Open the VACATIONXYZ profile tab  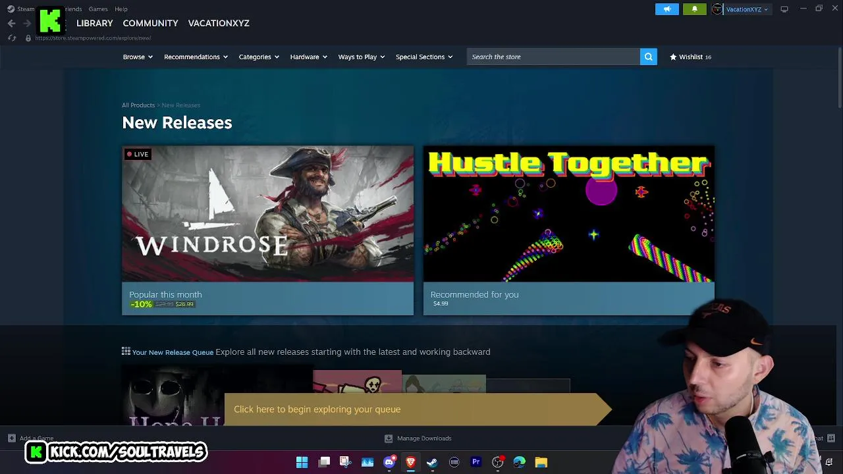pyautogui.click(x=219, y=23)
